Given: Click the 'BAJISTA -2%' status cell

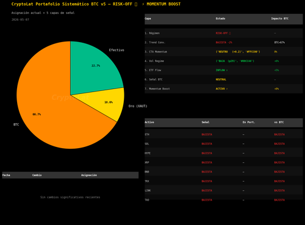Looking at the screenshot, I should (224, 43).
